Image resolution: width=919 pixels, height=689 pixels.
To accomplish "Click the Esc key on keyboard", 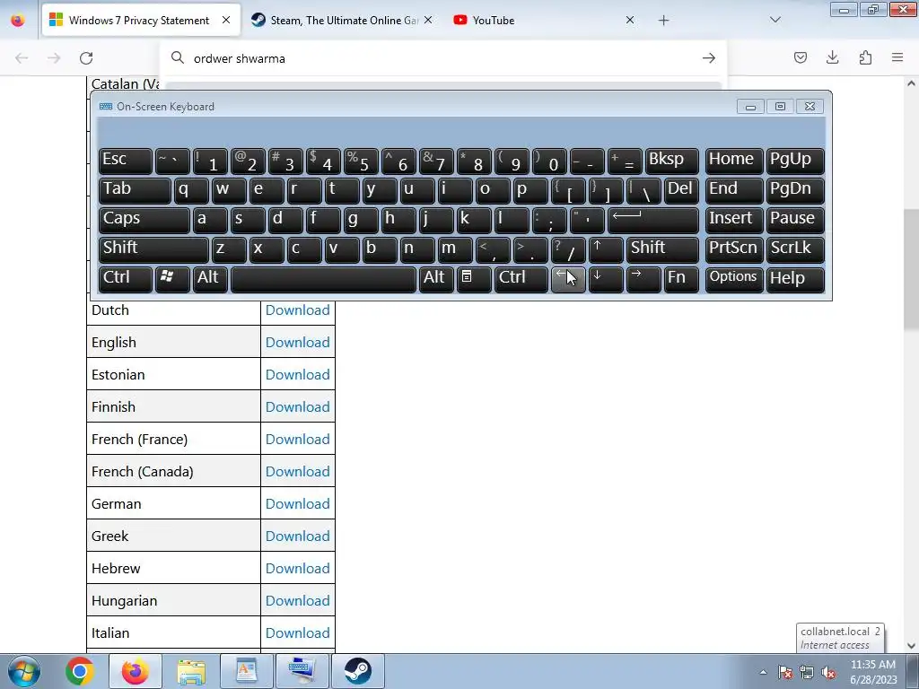I will [x=126, y=161].
